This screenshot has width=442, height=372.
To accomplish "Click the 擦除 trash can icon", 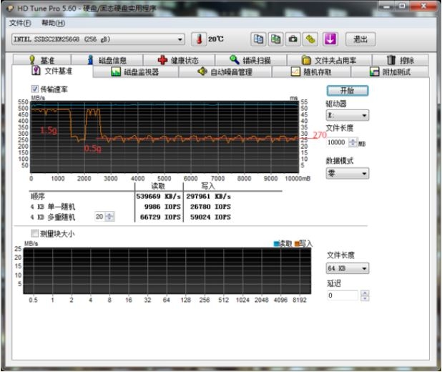I will (x=391, y=59).
